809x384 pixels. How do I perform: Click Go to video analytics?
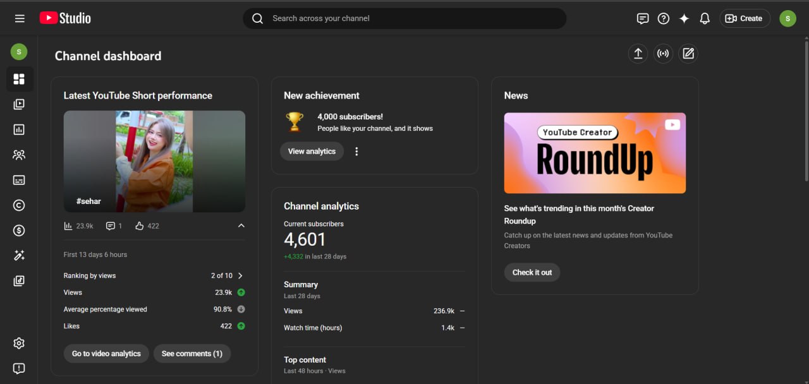[106, 354]
